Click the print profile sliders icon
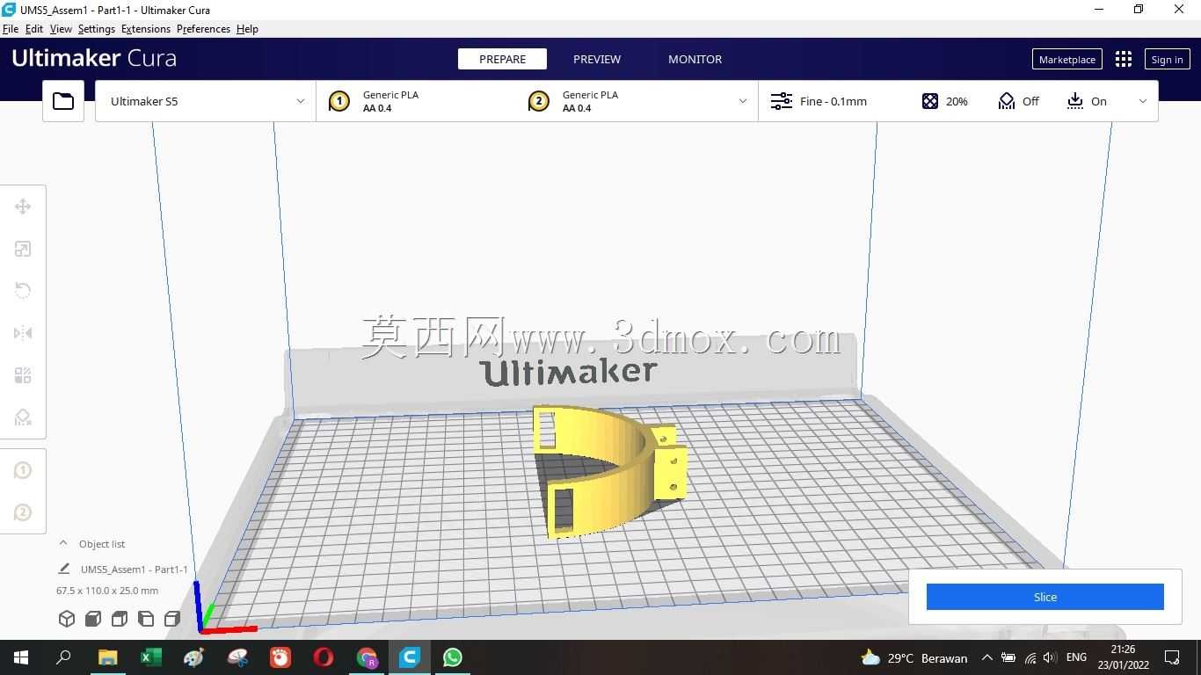This screenshot has height=675, width=1201. [x=782, y=101]
